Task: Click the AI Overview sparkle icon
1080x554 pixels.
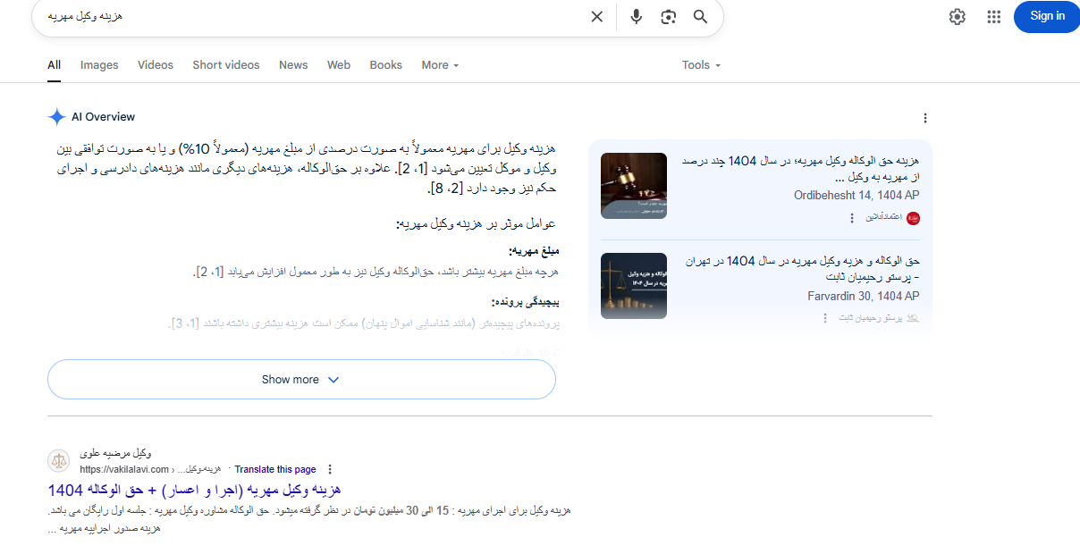Action: (57, 117)
